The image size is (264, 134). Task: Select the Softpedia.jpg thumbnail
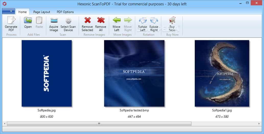pyautogui.click(x=47, y=73)
